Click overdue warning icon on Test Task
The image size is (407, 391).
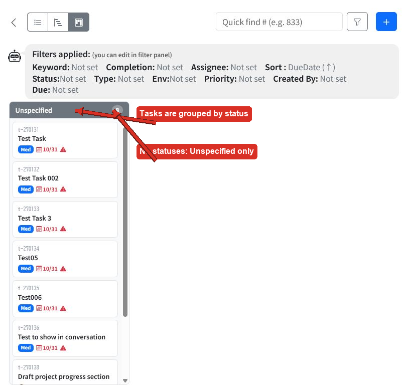click(x=63, y=149)
